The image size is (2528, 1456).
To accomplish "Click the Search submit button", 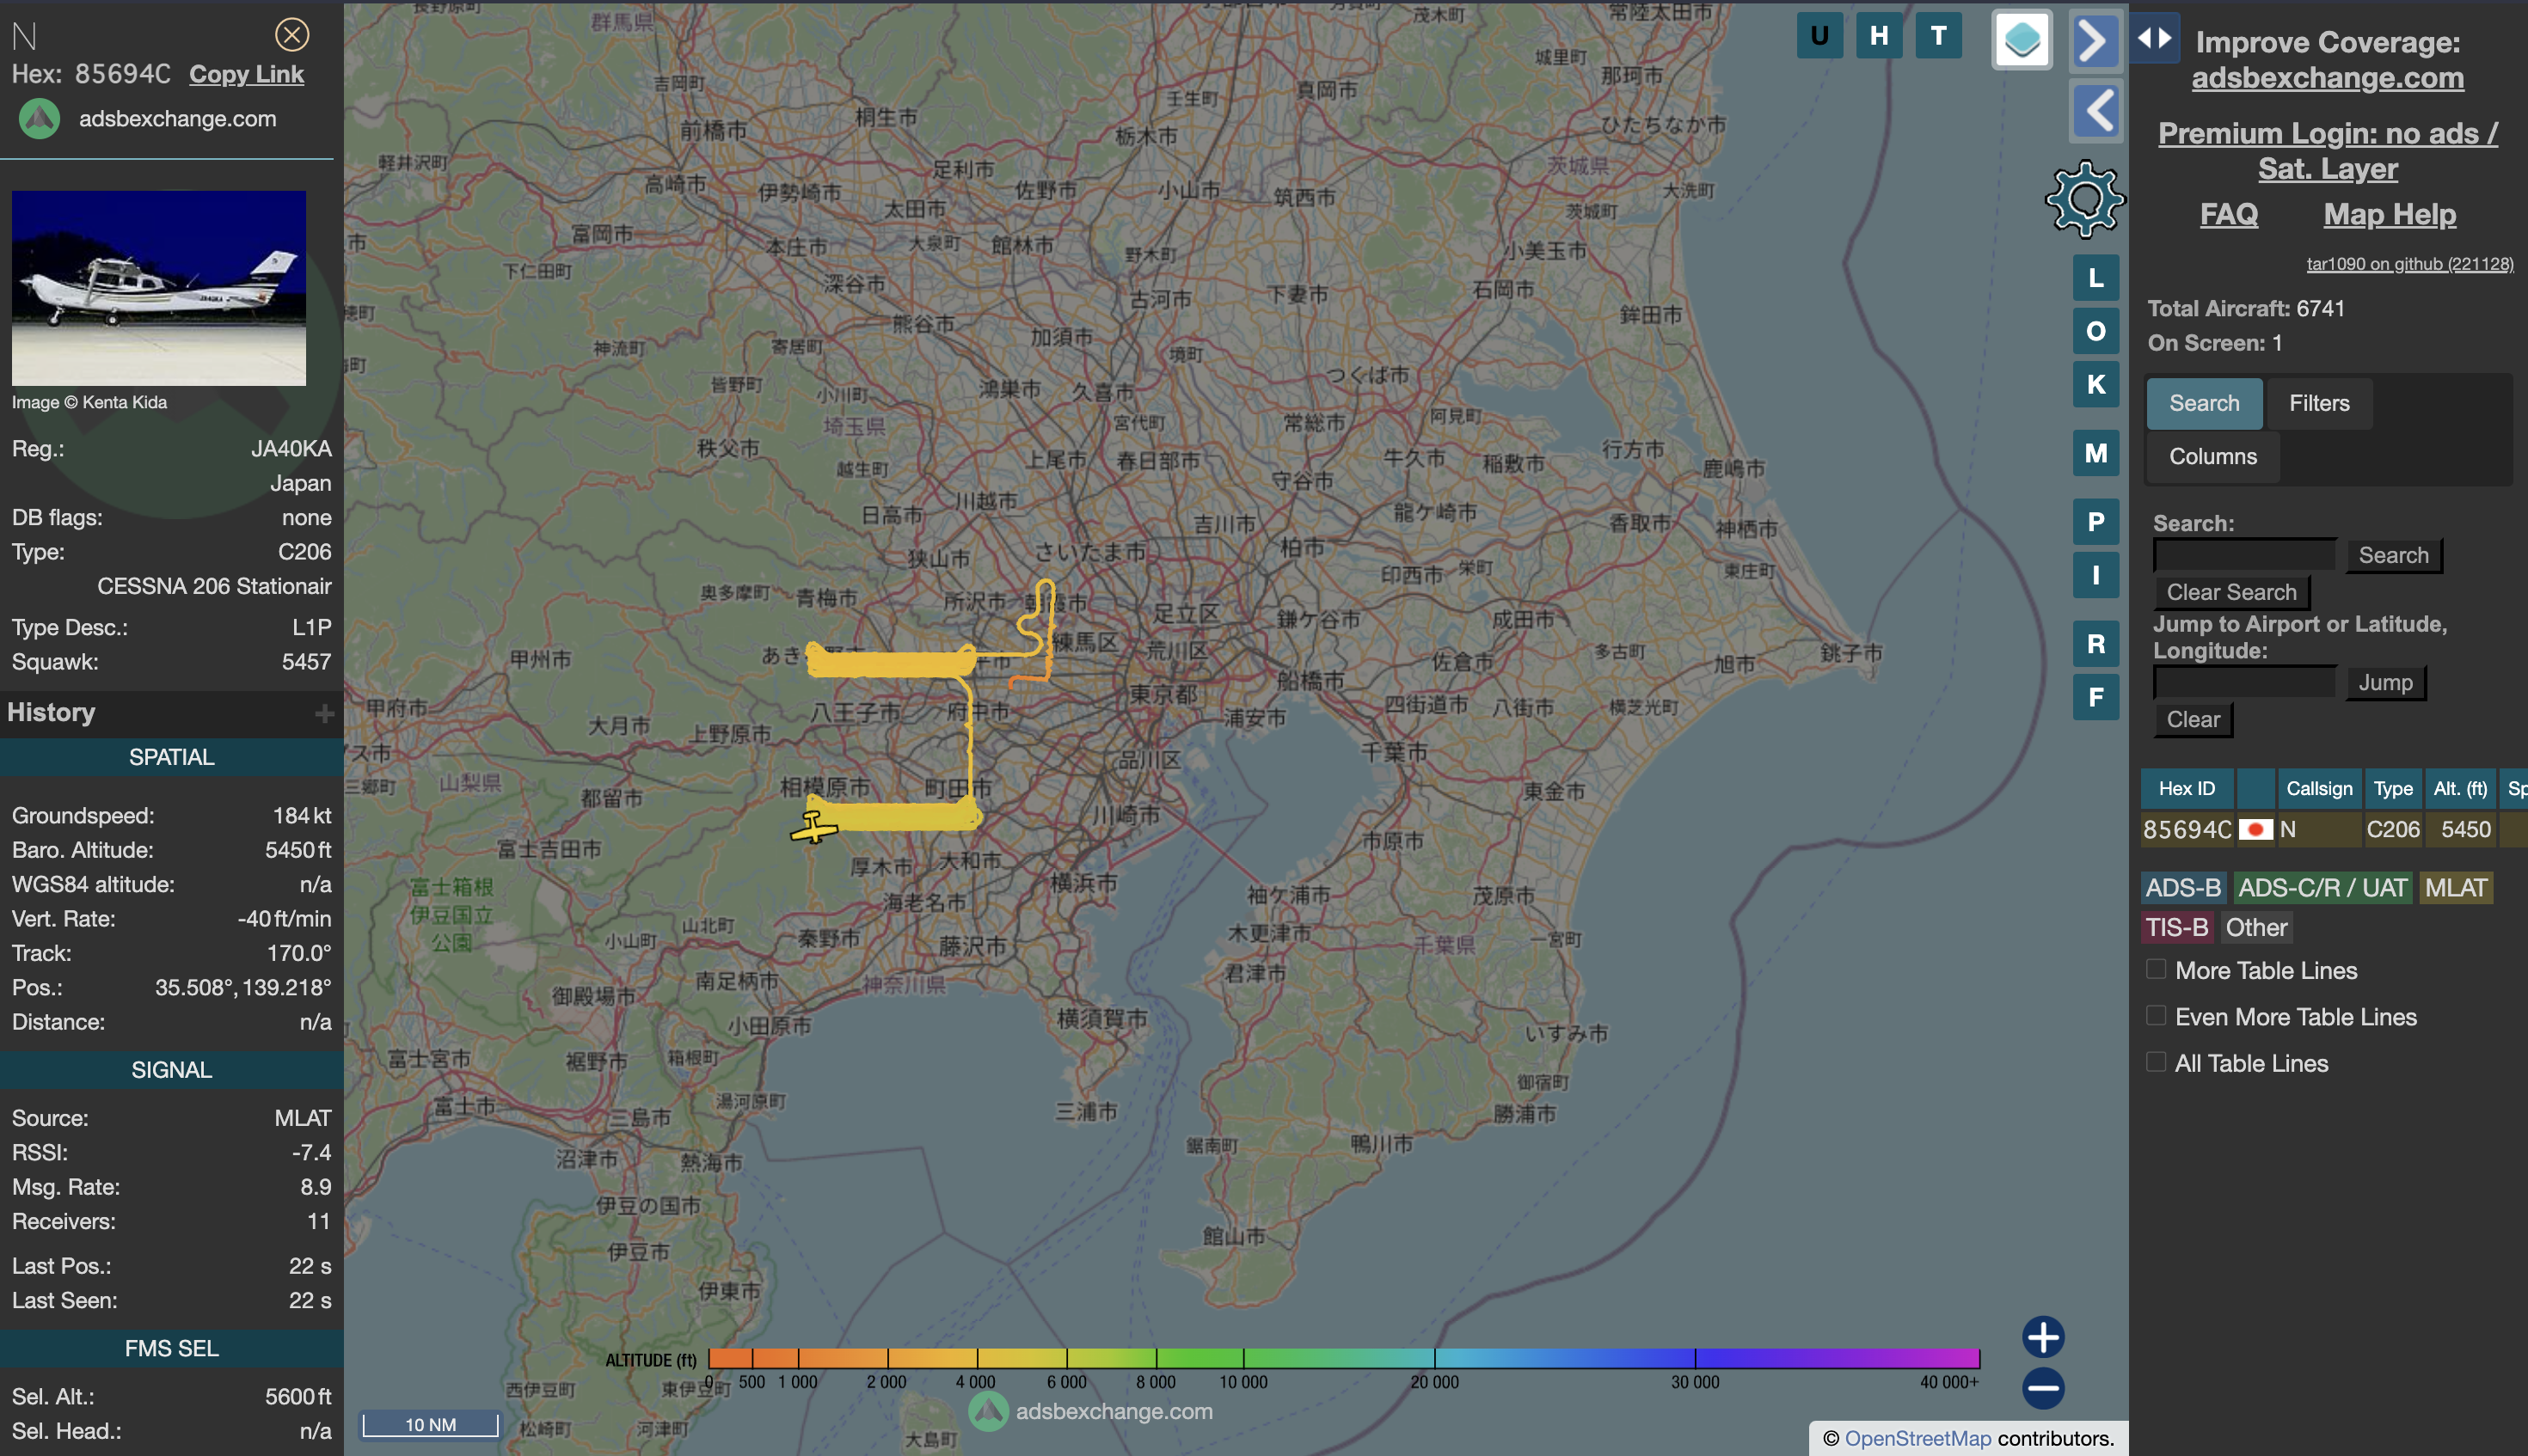I will [2393, 556].
